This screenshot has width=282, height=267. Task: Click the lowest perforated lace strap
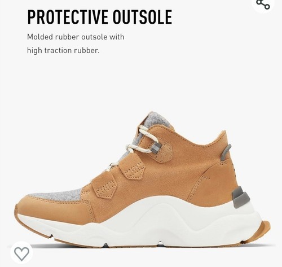pos(105,188)
